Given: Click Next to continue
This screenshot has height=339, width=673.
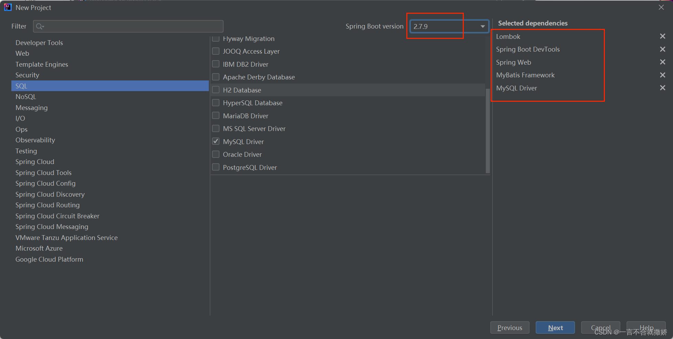Looking at the screenshot, I should pyautogui.click(x=555, y=328).
